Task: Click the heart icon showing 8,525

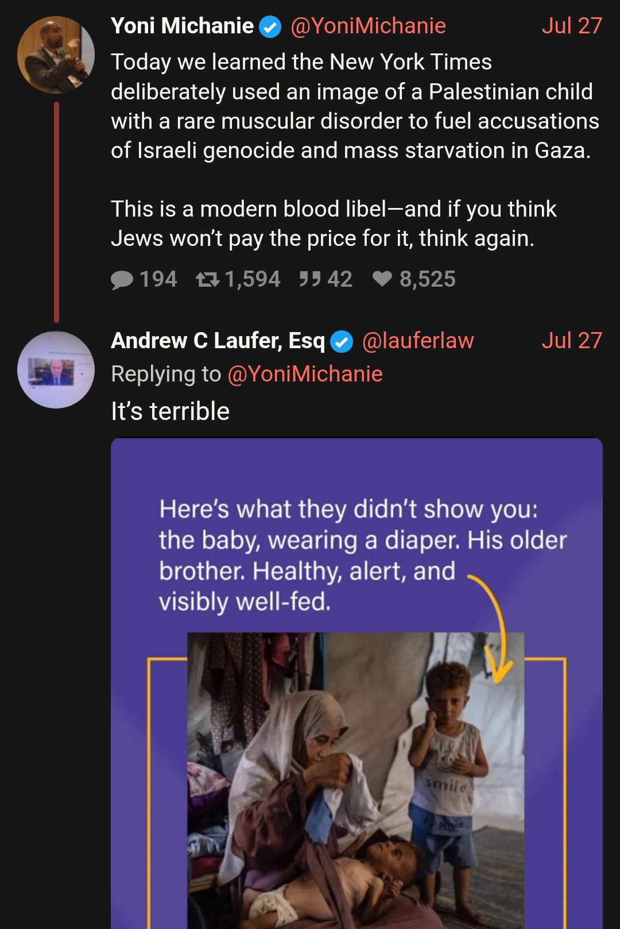Action: (x=382, y=279)
